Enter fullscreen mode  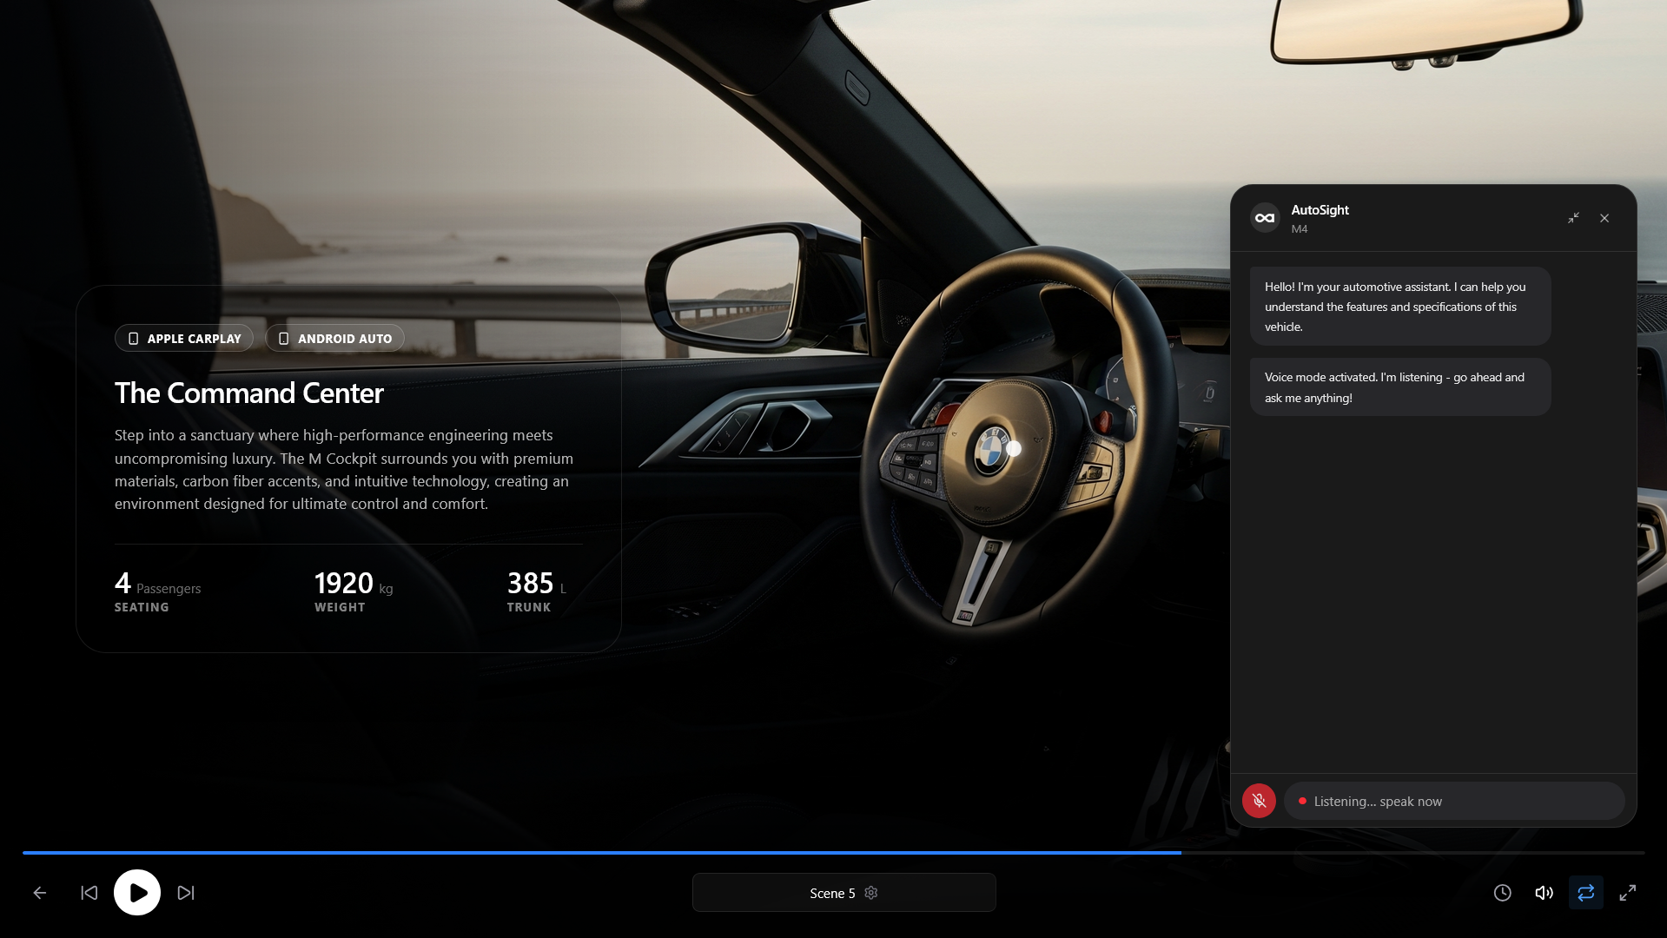coord(1628,893)
